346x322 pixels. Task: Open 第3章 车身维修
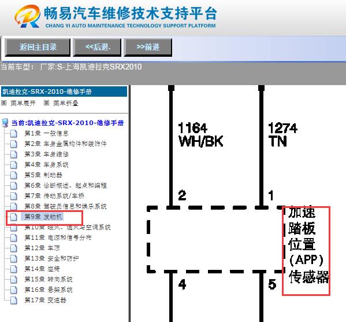point(46,154)
